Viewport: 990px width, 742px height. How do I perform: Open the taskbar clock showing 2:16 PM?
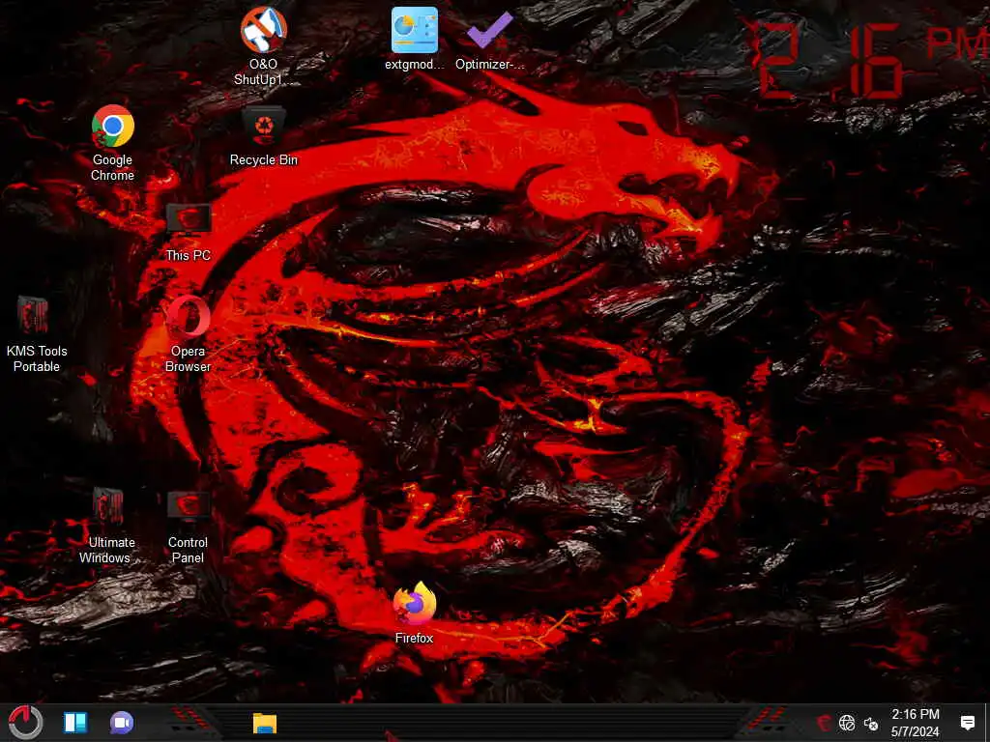pyautogui.click(x=915, y=723)
